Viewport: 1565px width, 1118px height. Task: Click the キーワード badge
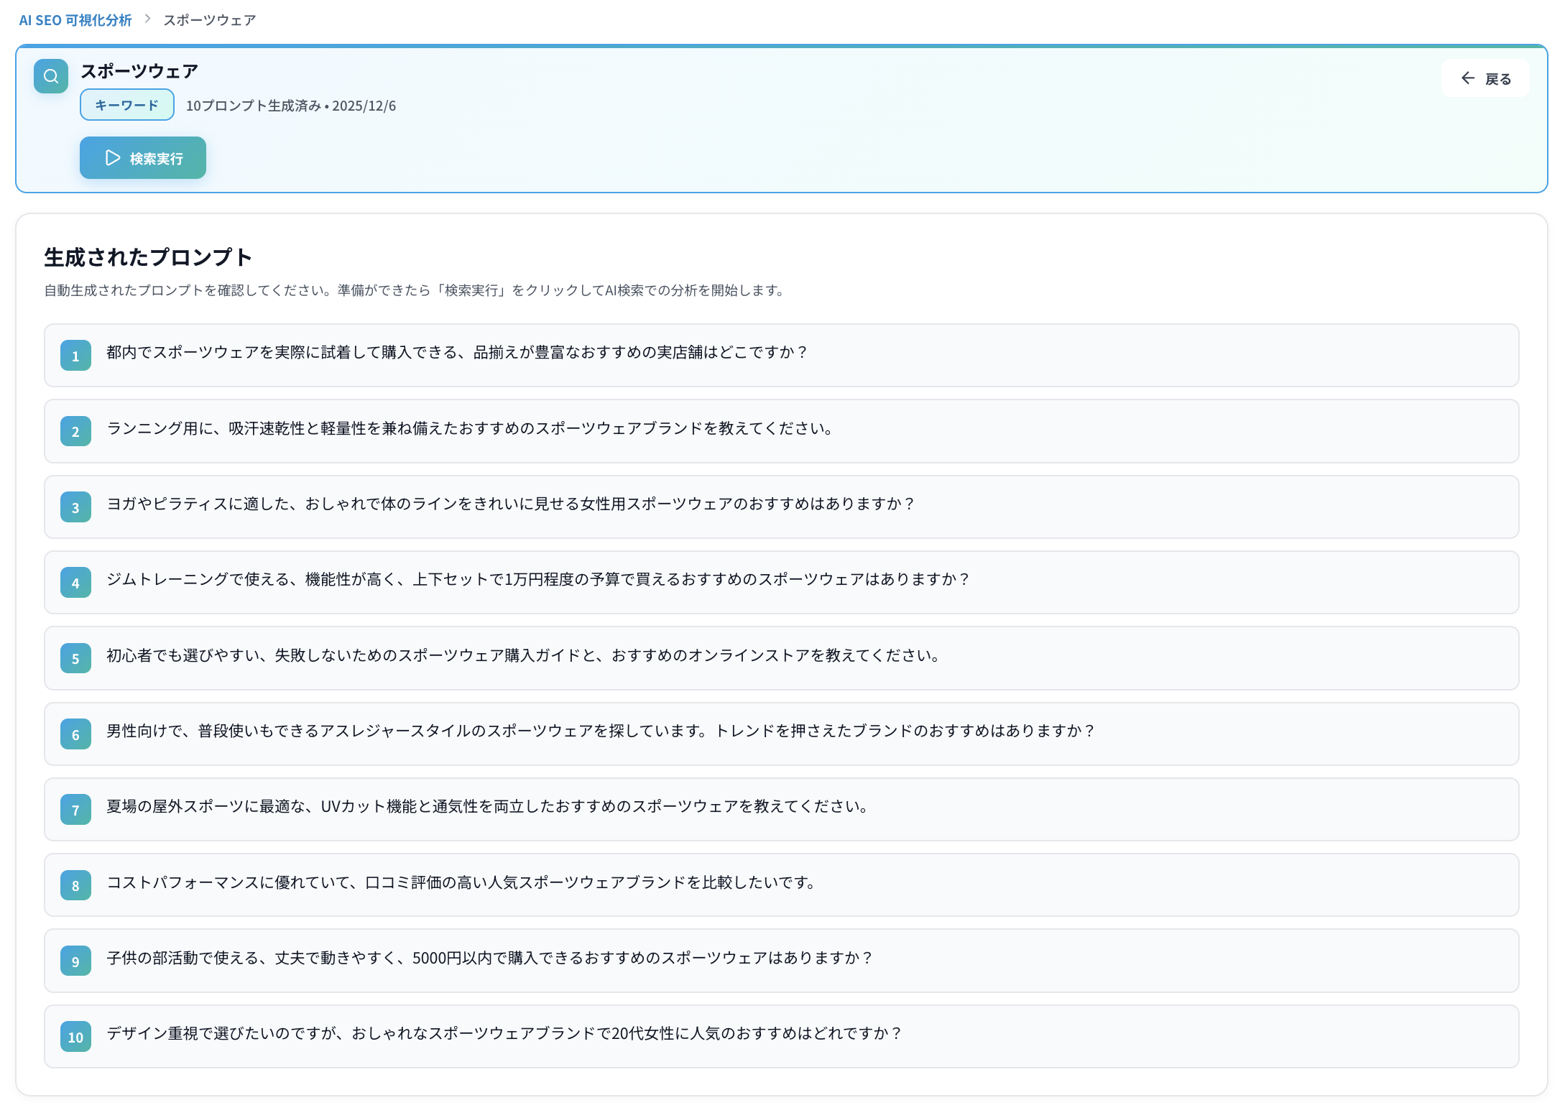point(126,105)
